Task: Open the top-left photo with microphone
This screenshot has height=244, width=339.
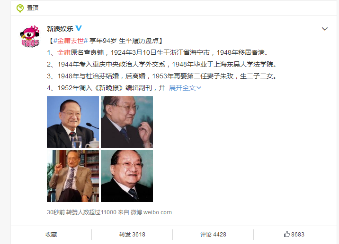Action: click(x=73, y=122)
